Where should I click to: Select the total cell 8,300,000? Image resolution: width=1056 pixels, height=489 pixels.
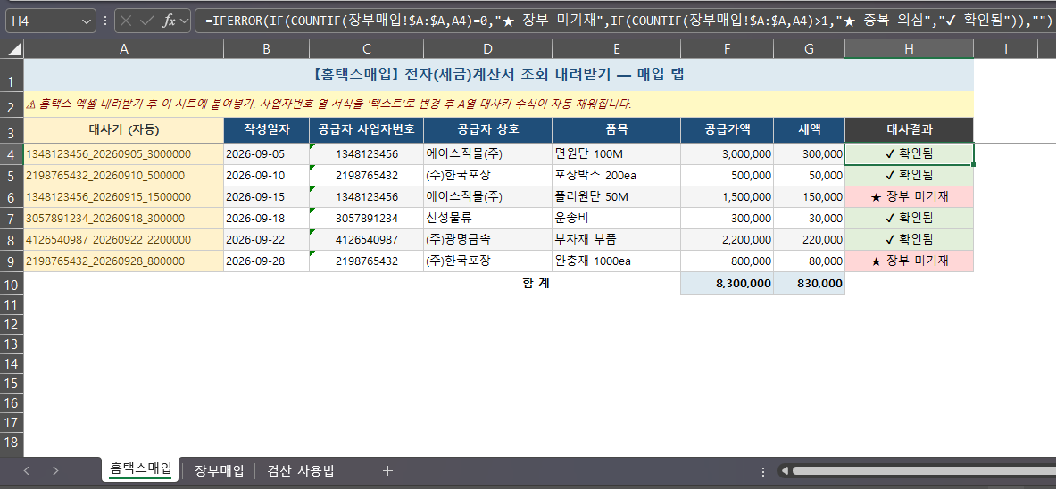coord(727,284)
